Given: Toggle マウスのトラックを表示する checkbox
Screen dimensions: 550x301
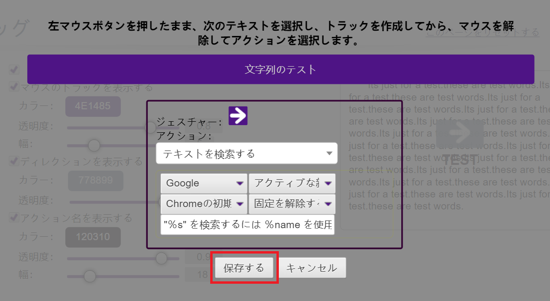Looking at the screenshot, I should [14, 87].
